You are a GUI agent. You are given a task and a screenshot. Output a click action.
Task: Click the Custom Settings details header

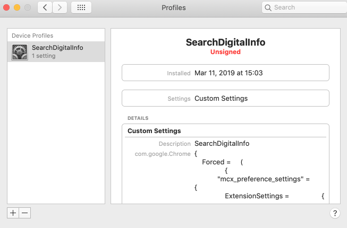155,130
